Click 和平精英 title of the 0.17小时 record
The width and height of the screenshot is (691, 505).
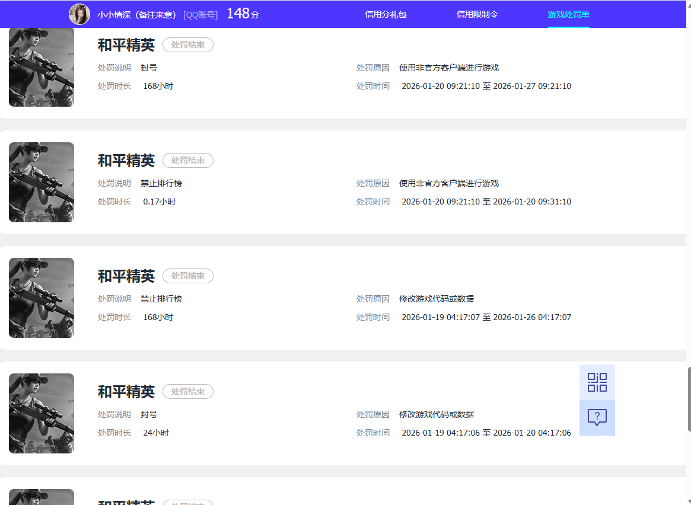126,160
